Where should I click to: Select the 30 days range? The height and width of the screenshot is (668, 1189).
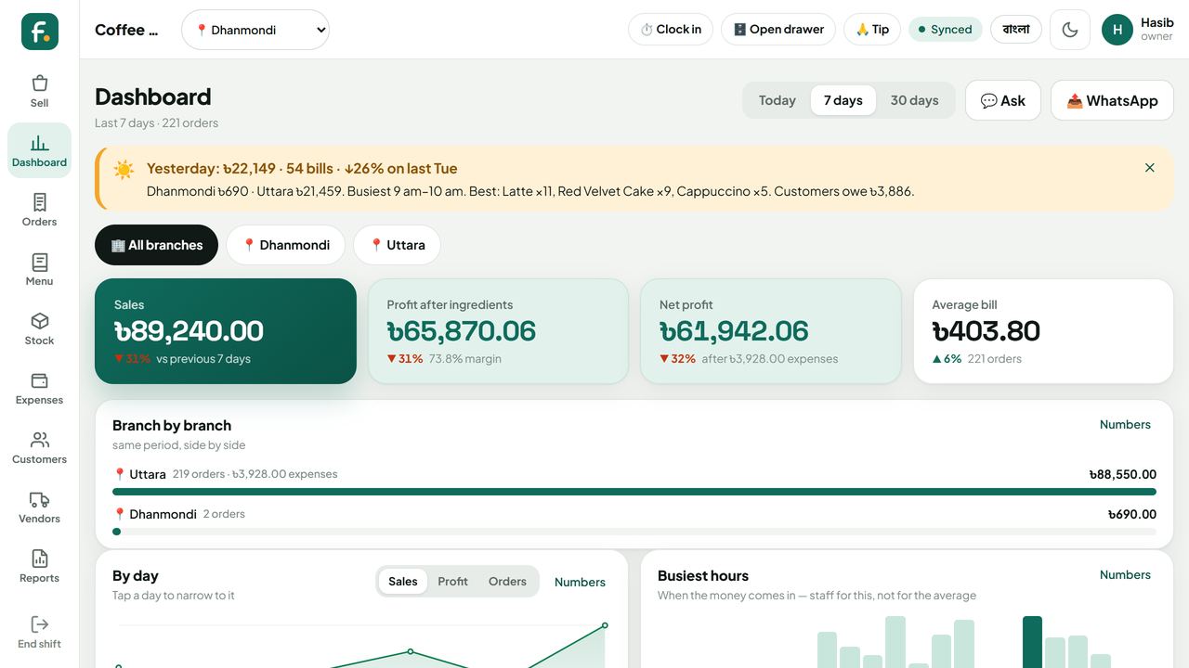pyautogui.click(x=915, y=100)
